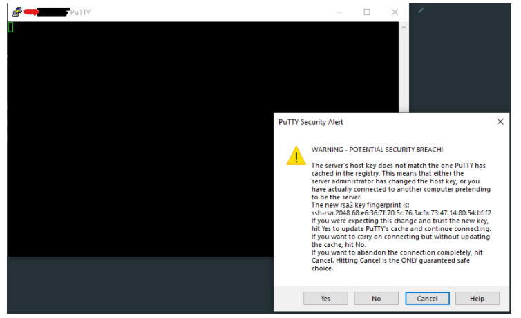
Task: Click the 'PuTTY Security Alert' dialog title
Action: point(311,122)
